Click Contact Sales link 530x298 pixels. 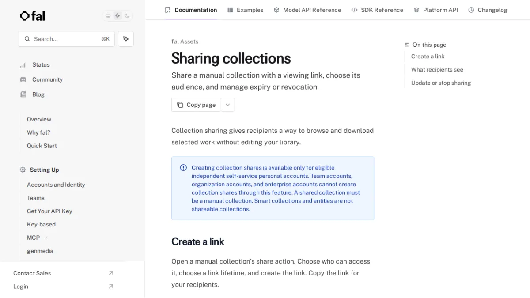pos(32,273)
